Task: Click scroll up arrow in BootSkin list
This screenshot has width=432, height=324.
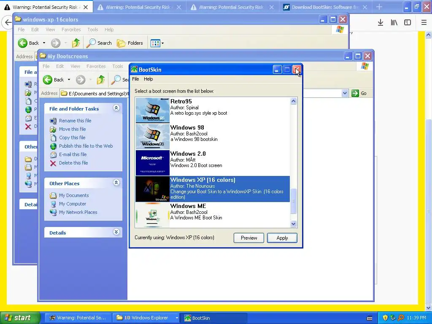Action: click(x=294, y=101)
